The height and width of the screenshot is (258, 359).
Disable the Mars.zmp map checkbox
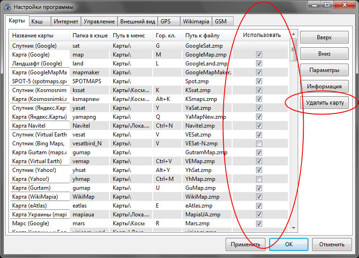pos(259,223)
